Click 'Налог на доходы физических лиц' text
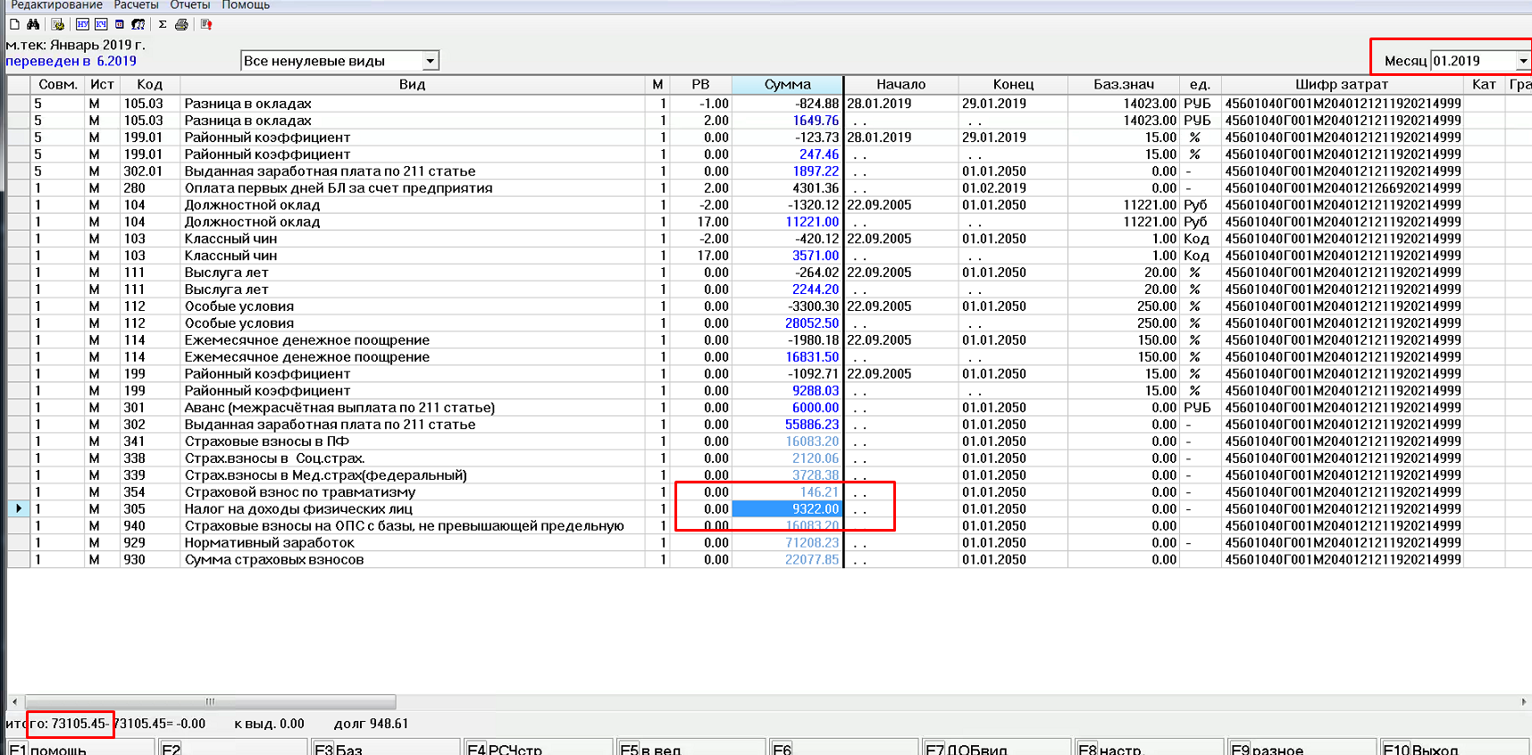This screenshot has height=755, width=1532. point(298,509)
